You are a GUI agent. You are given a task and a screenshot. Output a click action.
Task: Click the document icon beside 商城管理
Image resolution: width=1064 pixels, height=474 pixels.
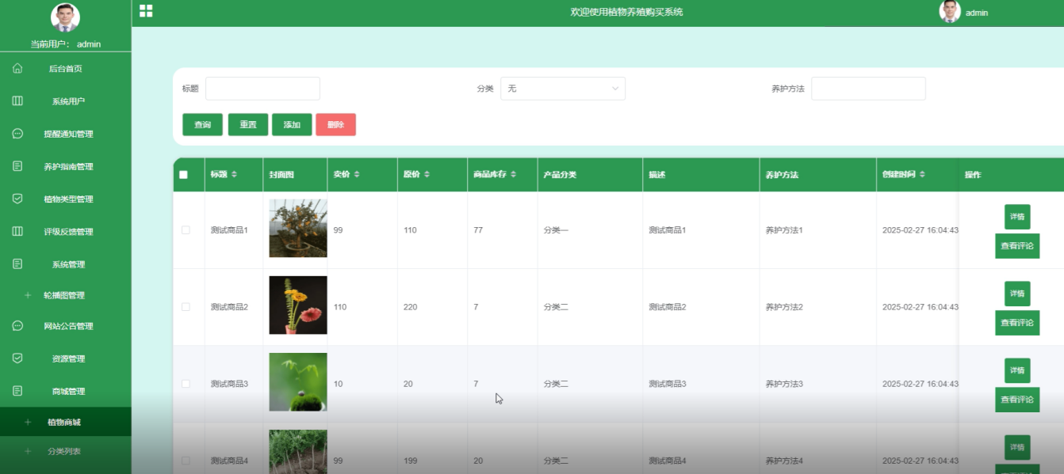(17, 391)
